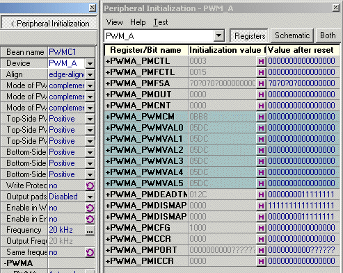
Task: Click the H format icon in PWMA_PMICCR row
Action: coord(261,261)
